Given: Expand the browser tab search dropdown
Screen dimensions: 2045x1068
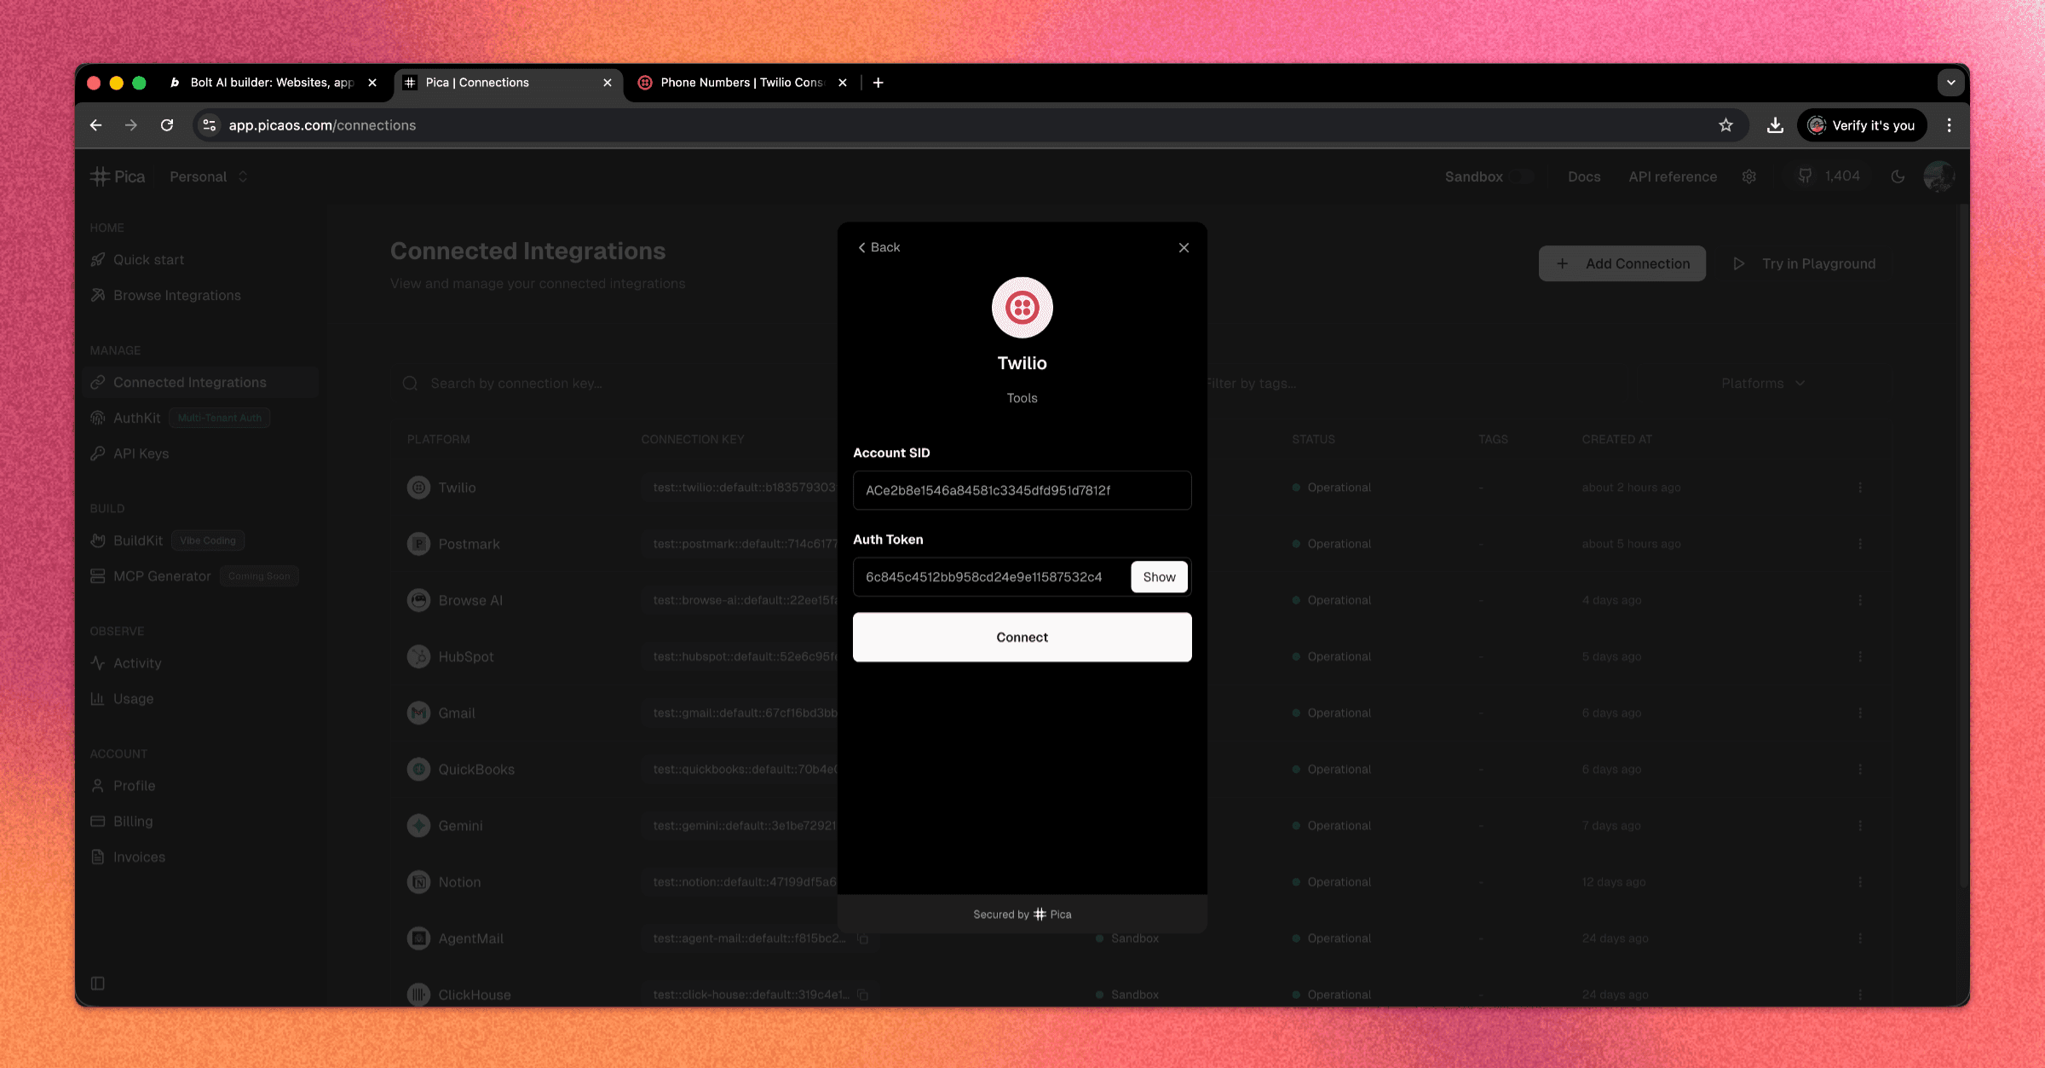Looking at the screenshot, I should (x=1950, y=83).
